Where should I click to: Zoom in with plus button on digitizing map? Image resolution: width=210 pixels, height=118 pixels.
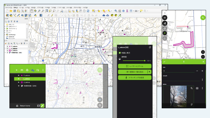(203, 52)
